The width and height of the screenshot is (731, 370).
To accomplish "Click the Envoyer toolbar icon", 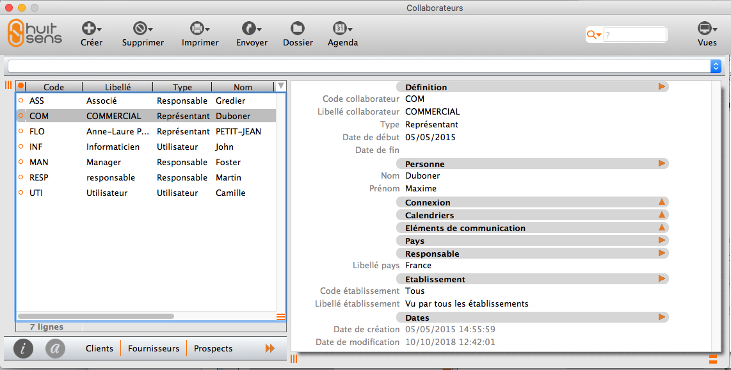I will click(252, 29).
